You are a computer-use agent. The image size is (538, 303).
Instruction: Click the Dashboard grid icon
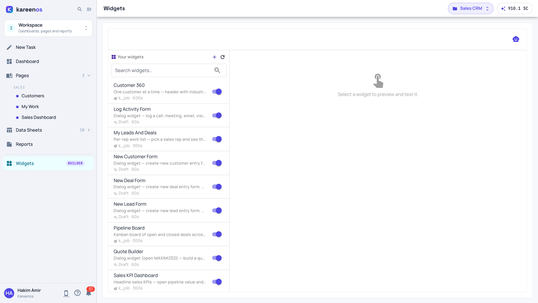9,62
